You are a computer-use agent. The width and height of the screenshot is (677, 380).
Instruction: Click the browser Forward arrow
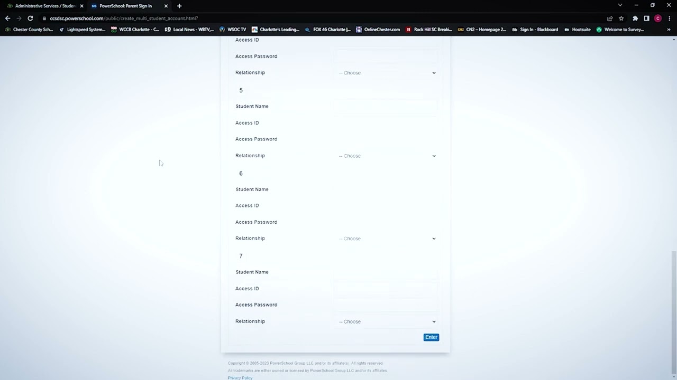click(19, 18)
